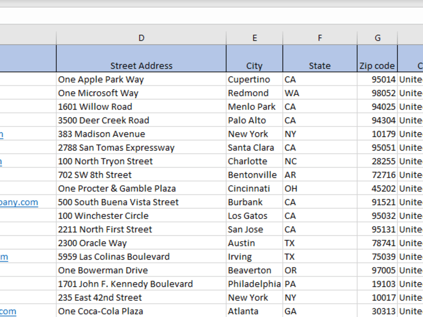Select zip code cell 78741
The height and width of the screenshot is (317, 423).
click(377, 243)
